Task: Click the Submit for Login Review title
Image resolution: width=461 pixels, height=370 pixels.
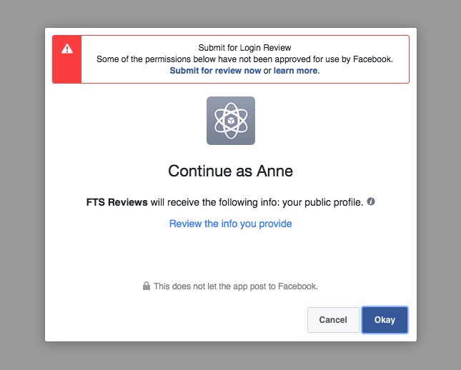Action: pyautogui.click(x=244, y=48)
